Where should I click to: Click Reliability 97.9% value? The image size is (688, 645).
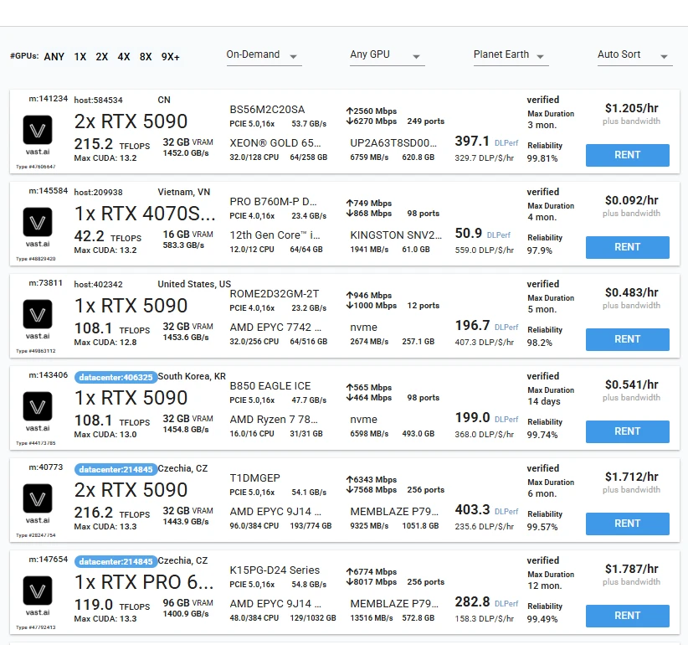540,250
